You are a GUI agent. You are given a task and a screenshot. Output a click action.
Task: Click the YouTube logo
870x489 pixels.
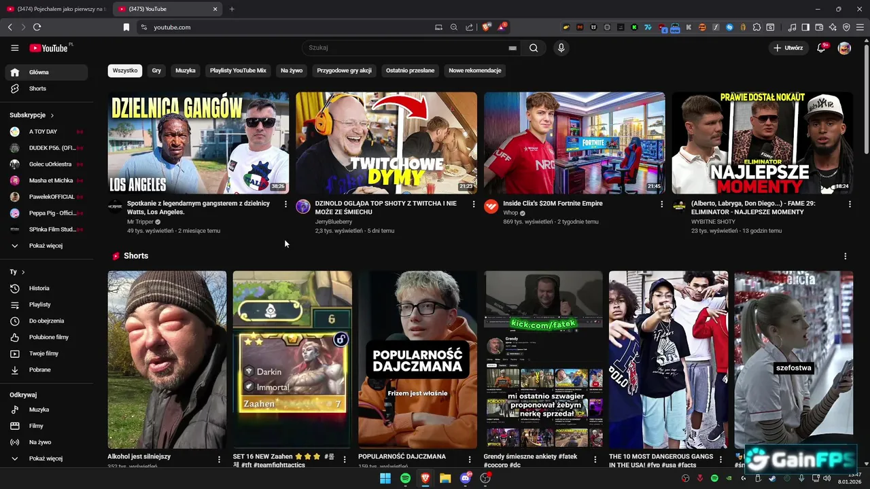[48, 48]
